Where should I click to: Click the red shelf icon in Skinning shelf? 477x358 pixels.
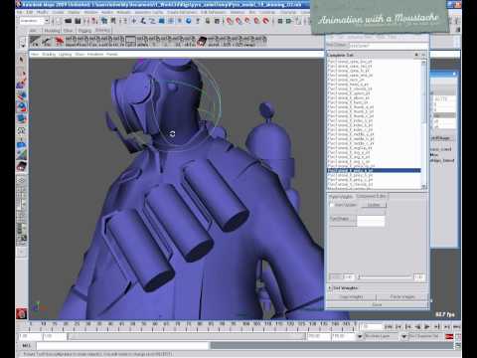[x=60, y=41]
